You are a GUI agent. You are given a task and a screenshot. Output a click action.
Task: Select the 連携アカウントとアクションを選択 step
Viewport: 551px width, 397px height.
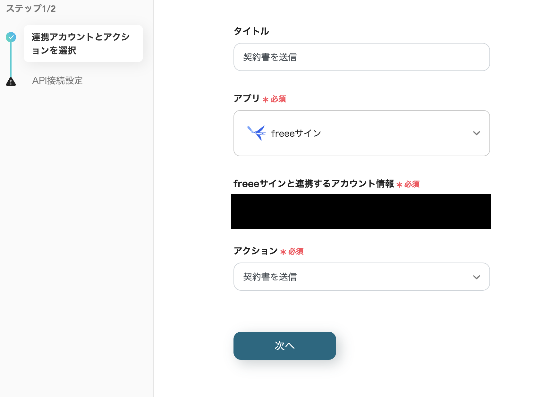click(x=83, y=44)
